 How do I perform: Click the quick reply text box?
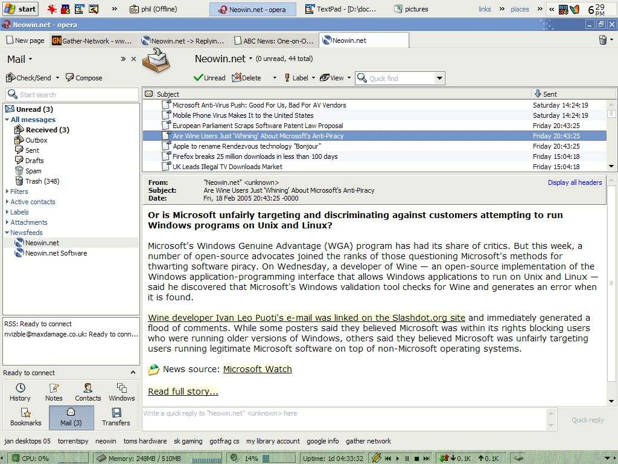(x=343, y=419)
